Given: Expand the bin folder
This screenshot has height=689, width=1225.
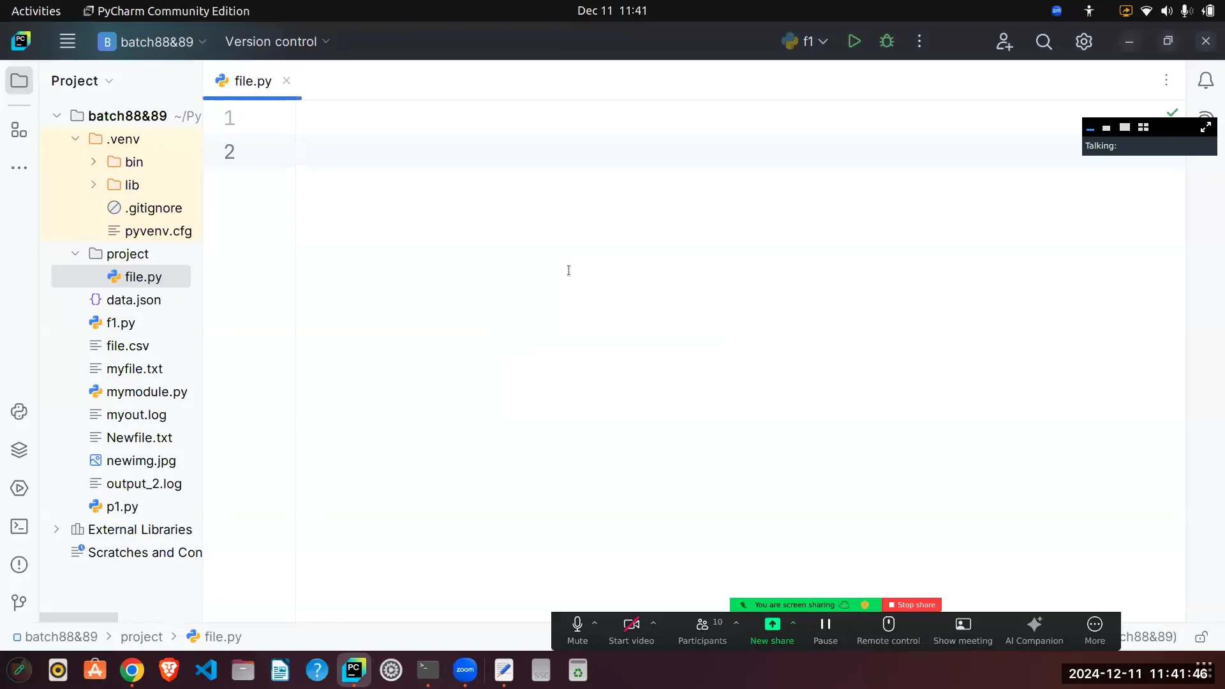Looking at the screenshot, I should pos(94,161).
